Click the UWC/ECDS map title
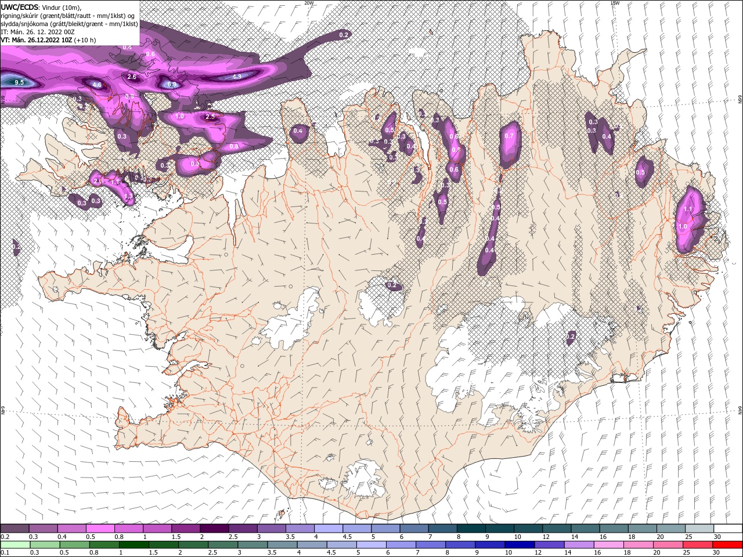The width and height of the screenshot is (743, 557). click(x=20, y=7)
